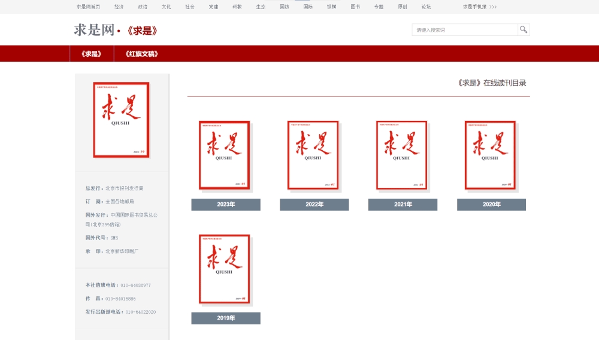
Task: Click the 2019年 button
Action: [x=226, y=318]
